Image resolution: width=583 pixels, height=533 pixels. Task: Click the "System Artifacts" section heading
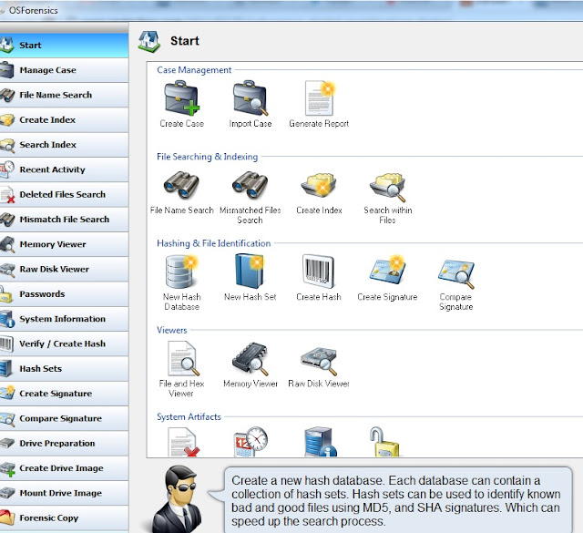tap(189, 416)
